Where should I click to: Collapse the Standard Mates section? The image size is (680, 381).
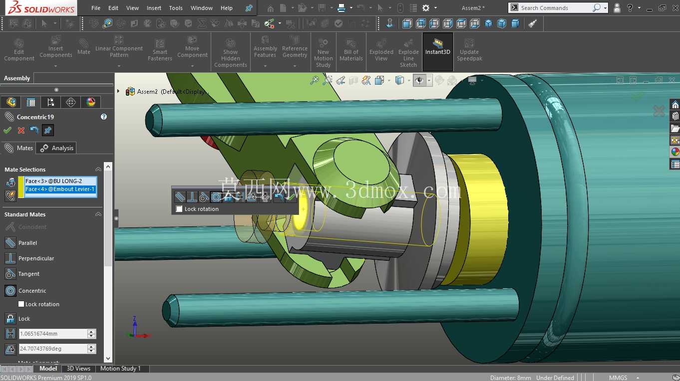pyautogui.click(x=98, y=214)
